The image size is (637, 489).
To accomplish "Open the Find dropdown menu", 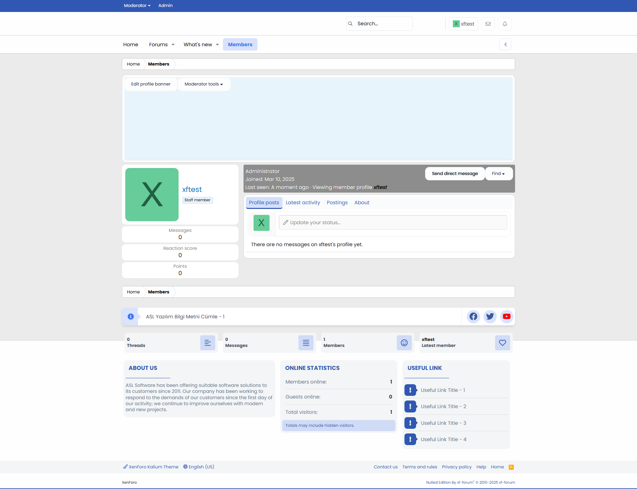I will (498, 174).
